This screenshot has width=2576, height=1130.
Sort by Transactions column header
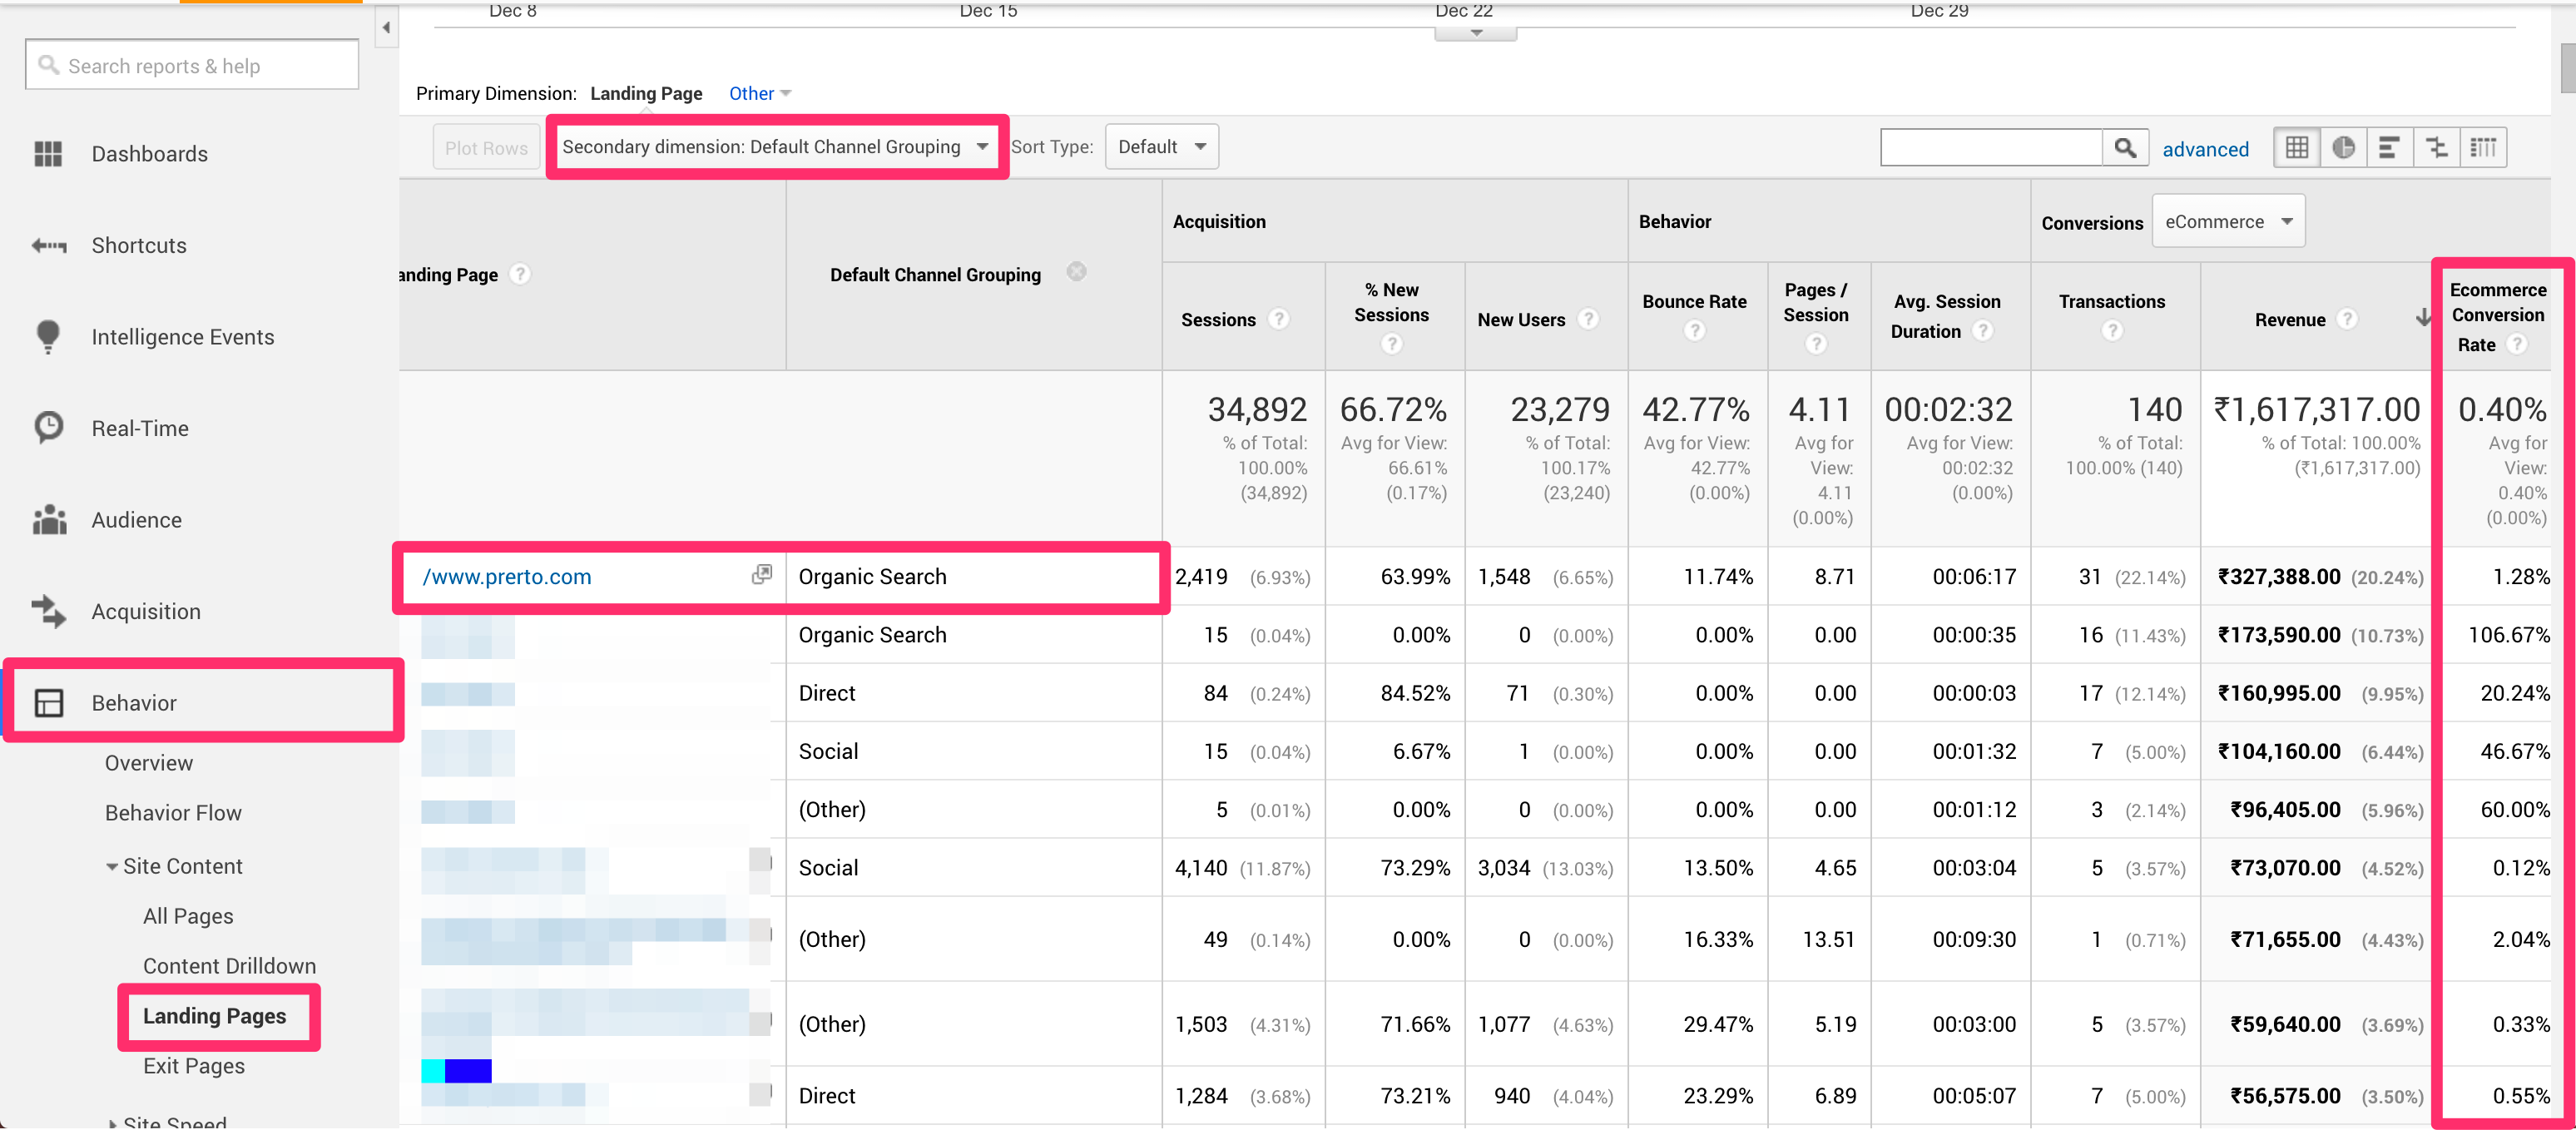(x=2111, y=302)
